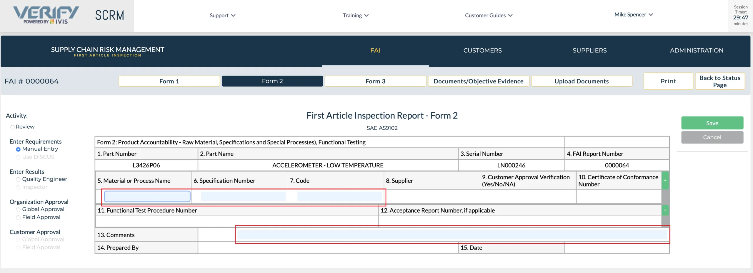Click the Comments text field
This screenshot has height=273, width=753.
(x=452, y=235)
